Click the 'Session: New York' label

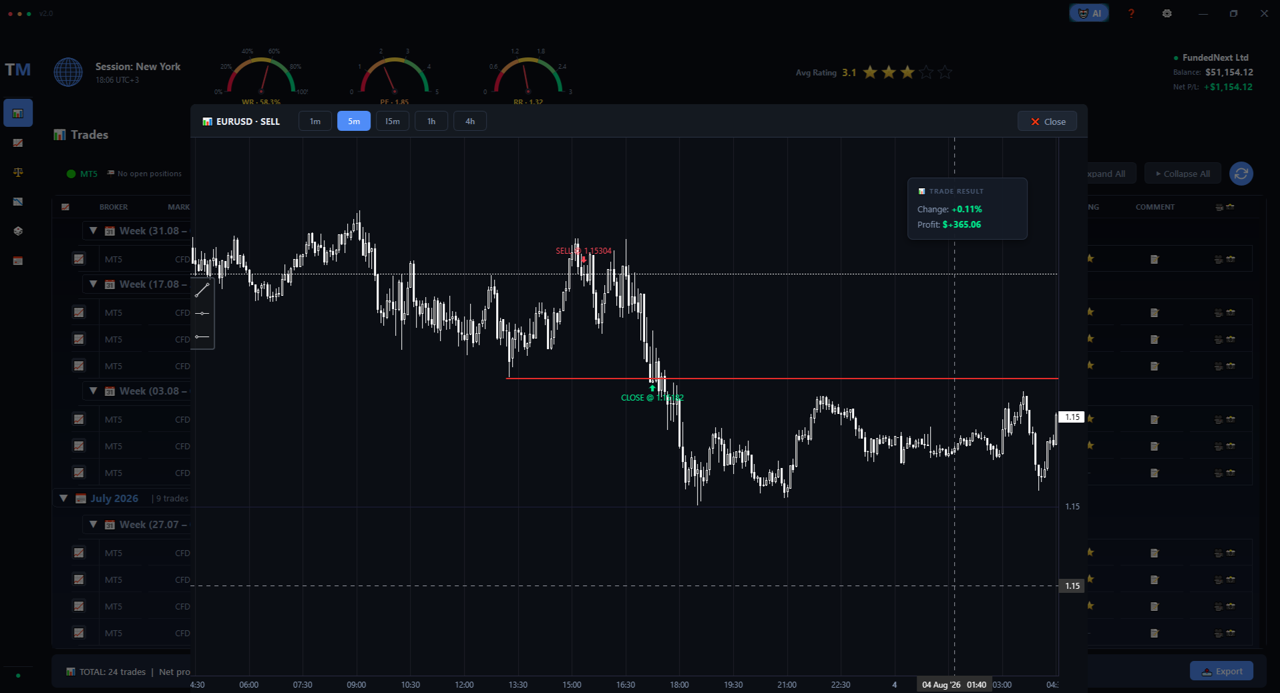tap(138, 67)
